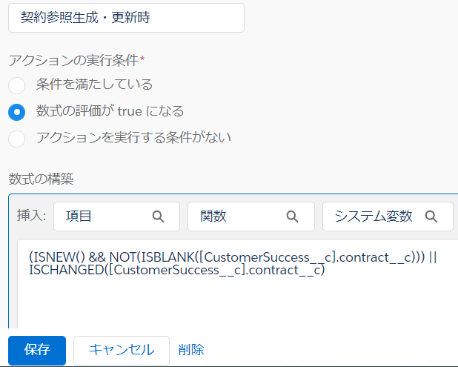Open the 関数 insert lookup field
Image resolution: width=458 pixels, height=367 pixels.
pos(251,216)
